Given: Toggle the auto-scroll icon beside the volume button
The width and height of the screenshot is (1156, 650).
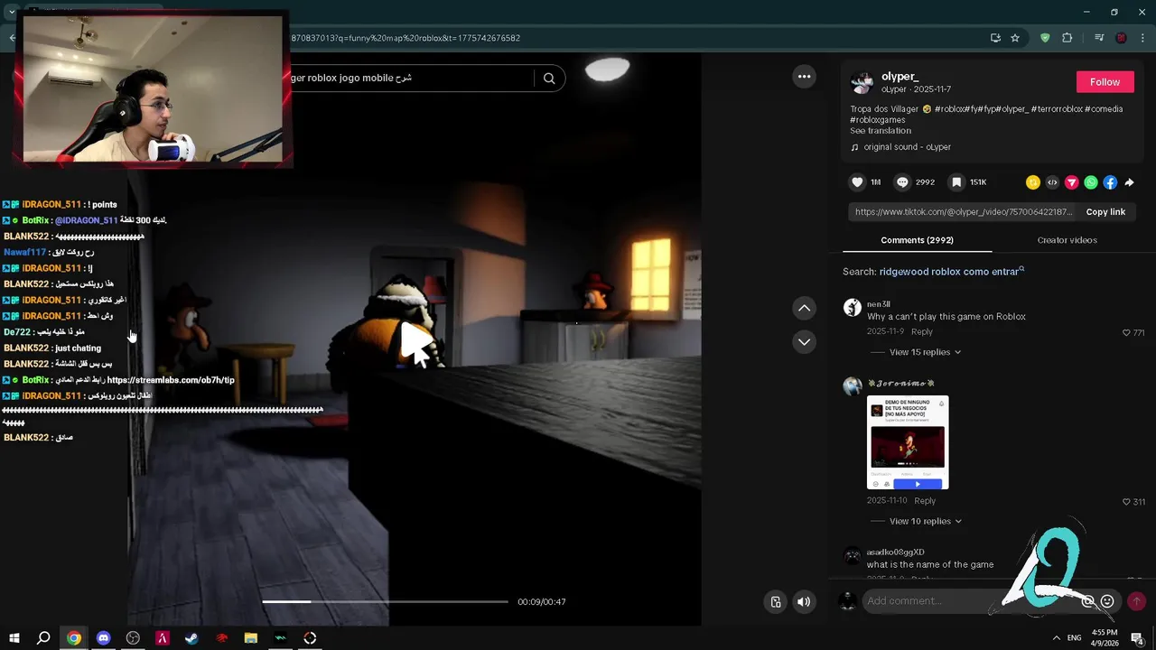Looking at the screenshot, I should pyautogui.click(x=776, y=602).
